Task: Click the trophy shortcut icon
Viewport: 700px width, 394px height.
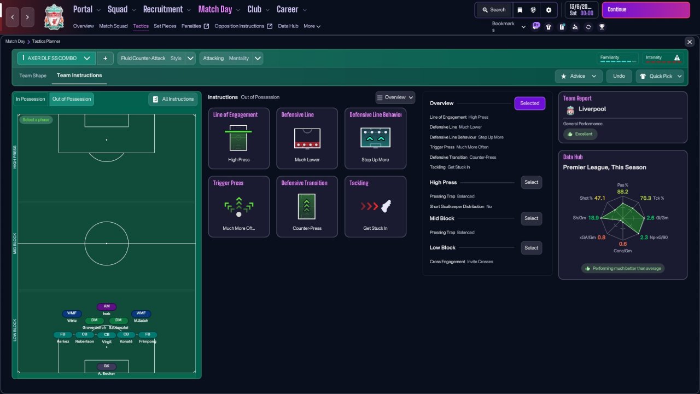Action: 602,27
